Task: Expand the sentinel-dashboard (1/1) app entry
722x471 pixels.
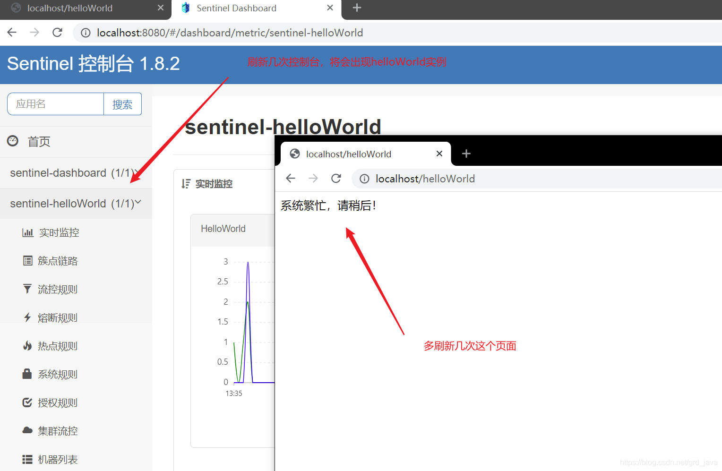Action: (76, 173)
